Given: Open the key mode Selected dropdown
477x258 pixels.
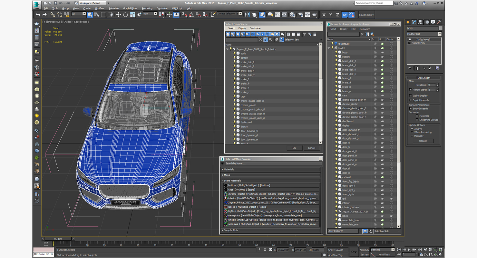Looking at the screenshot, I should tap(382, 250).
